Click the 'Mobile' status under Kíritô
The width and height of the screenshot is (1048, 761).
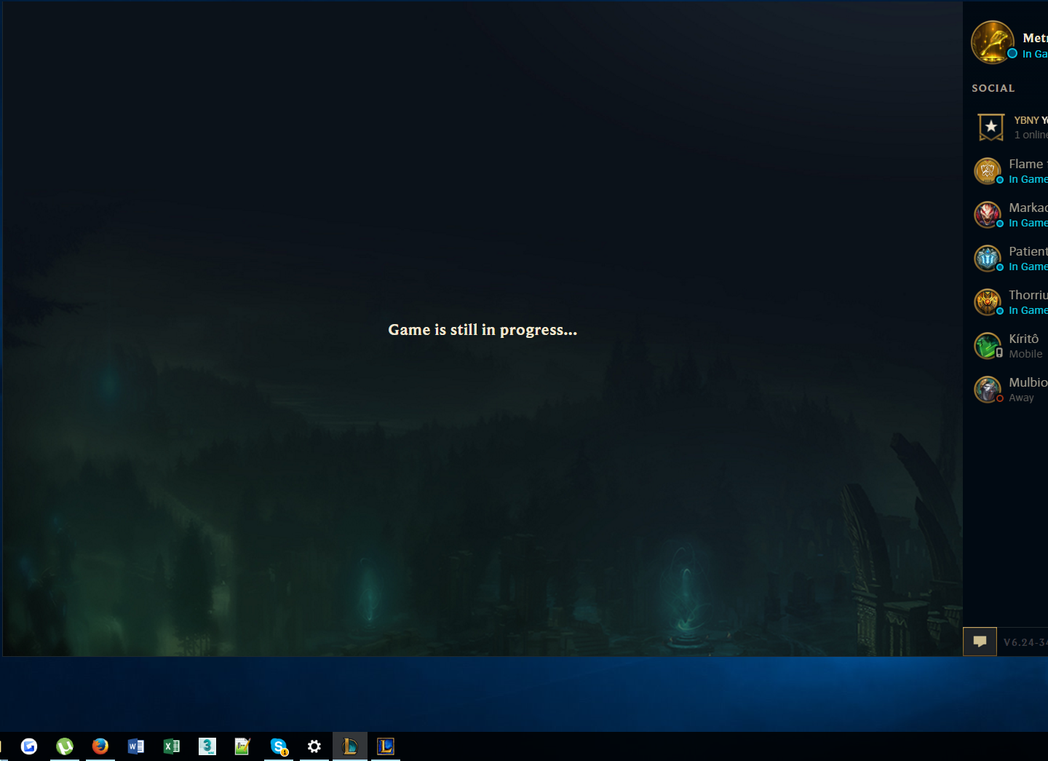tap(1025, 354)
